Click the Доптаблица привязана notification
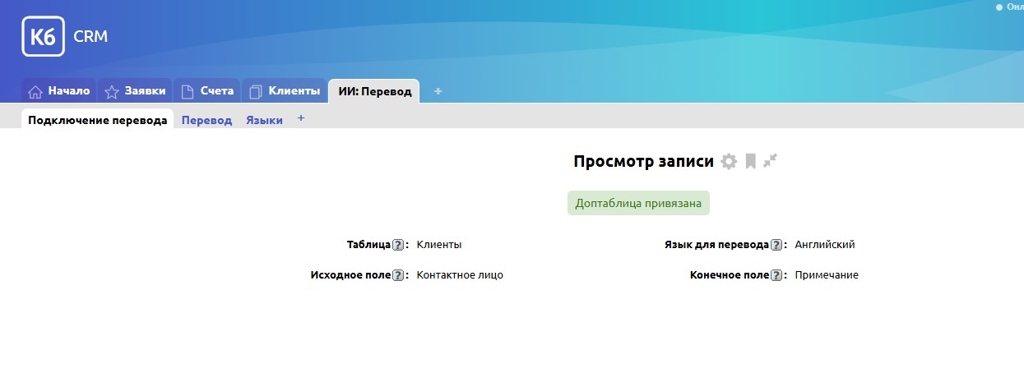 click(638, 204)
